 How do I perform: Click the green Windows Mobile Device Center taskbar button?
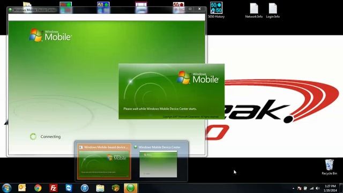click(131, 188)
